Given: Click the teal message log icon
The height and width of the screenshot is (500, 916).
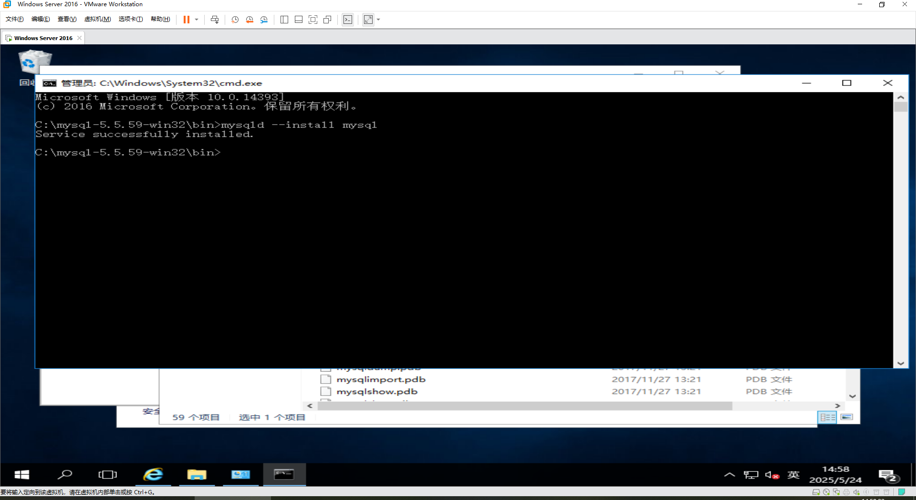Looking at the screenshot, I should click(902, 492).
